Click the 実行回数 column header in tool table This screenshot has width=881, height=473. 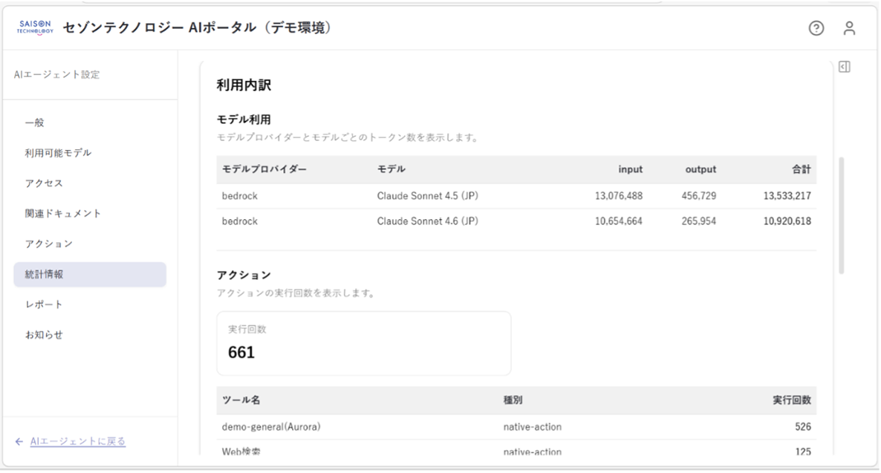(x=792, y=400)
